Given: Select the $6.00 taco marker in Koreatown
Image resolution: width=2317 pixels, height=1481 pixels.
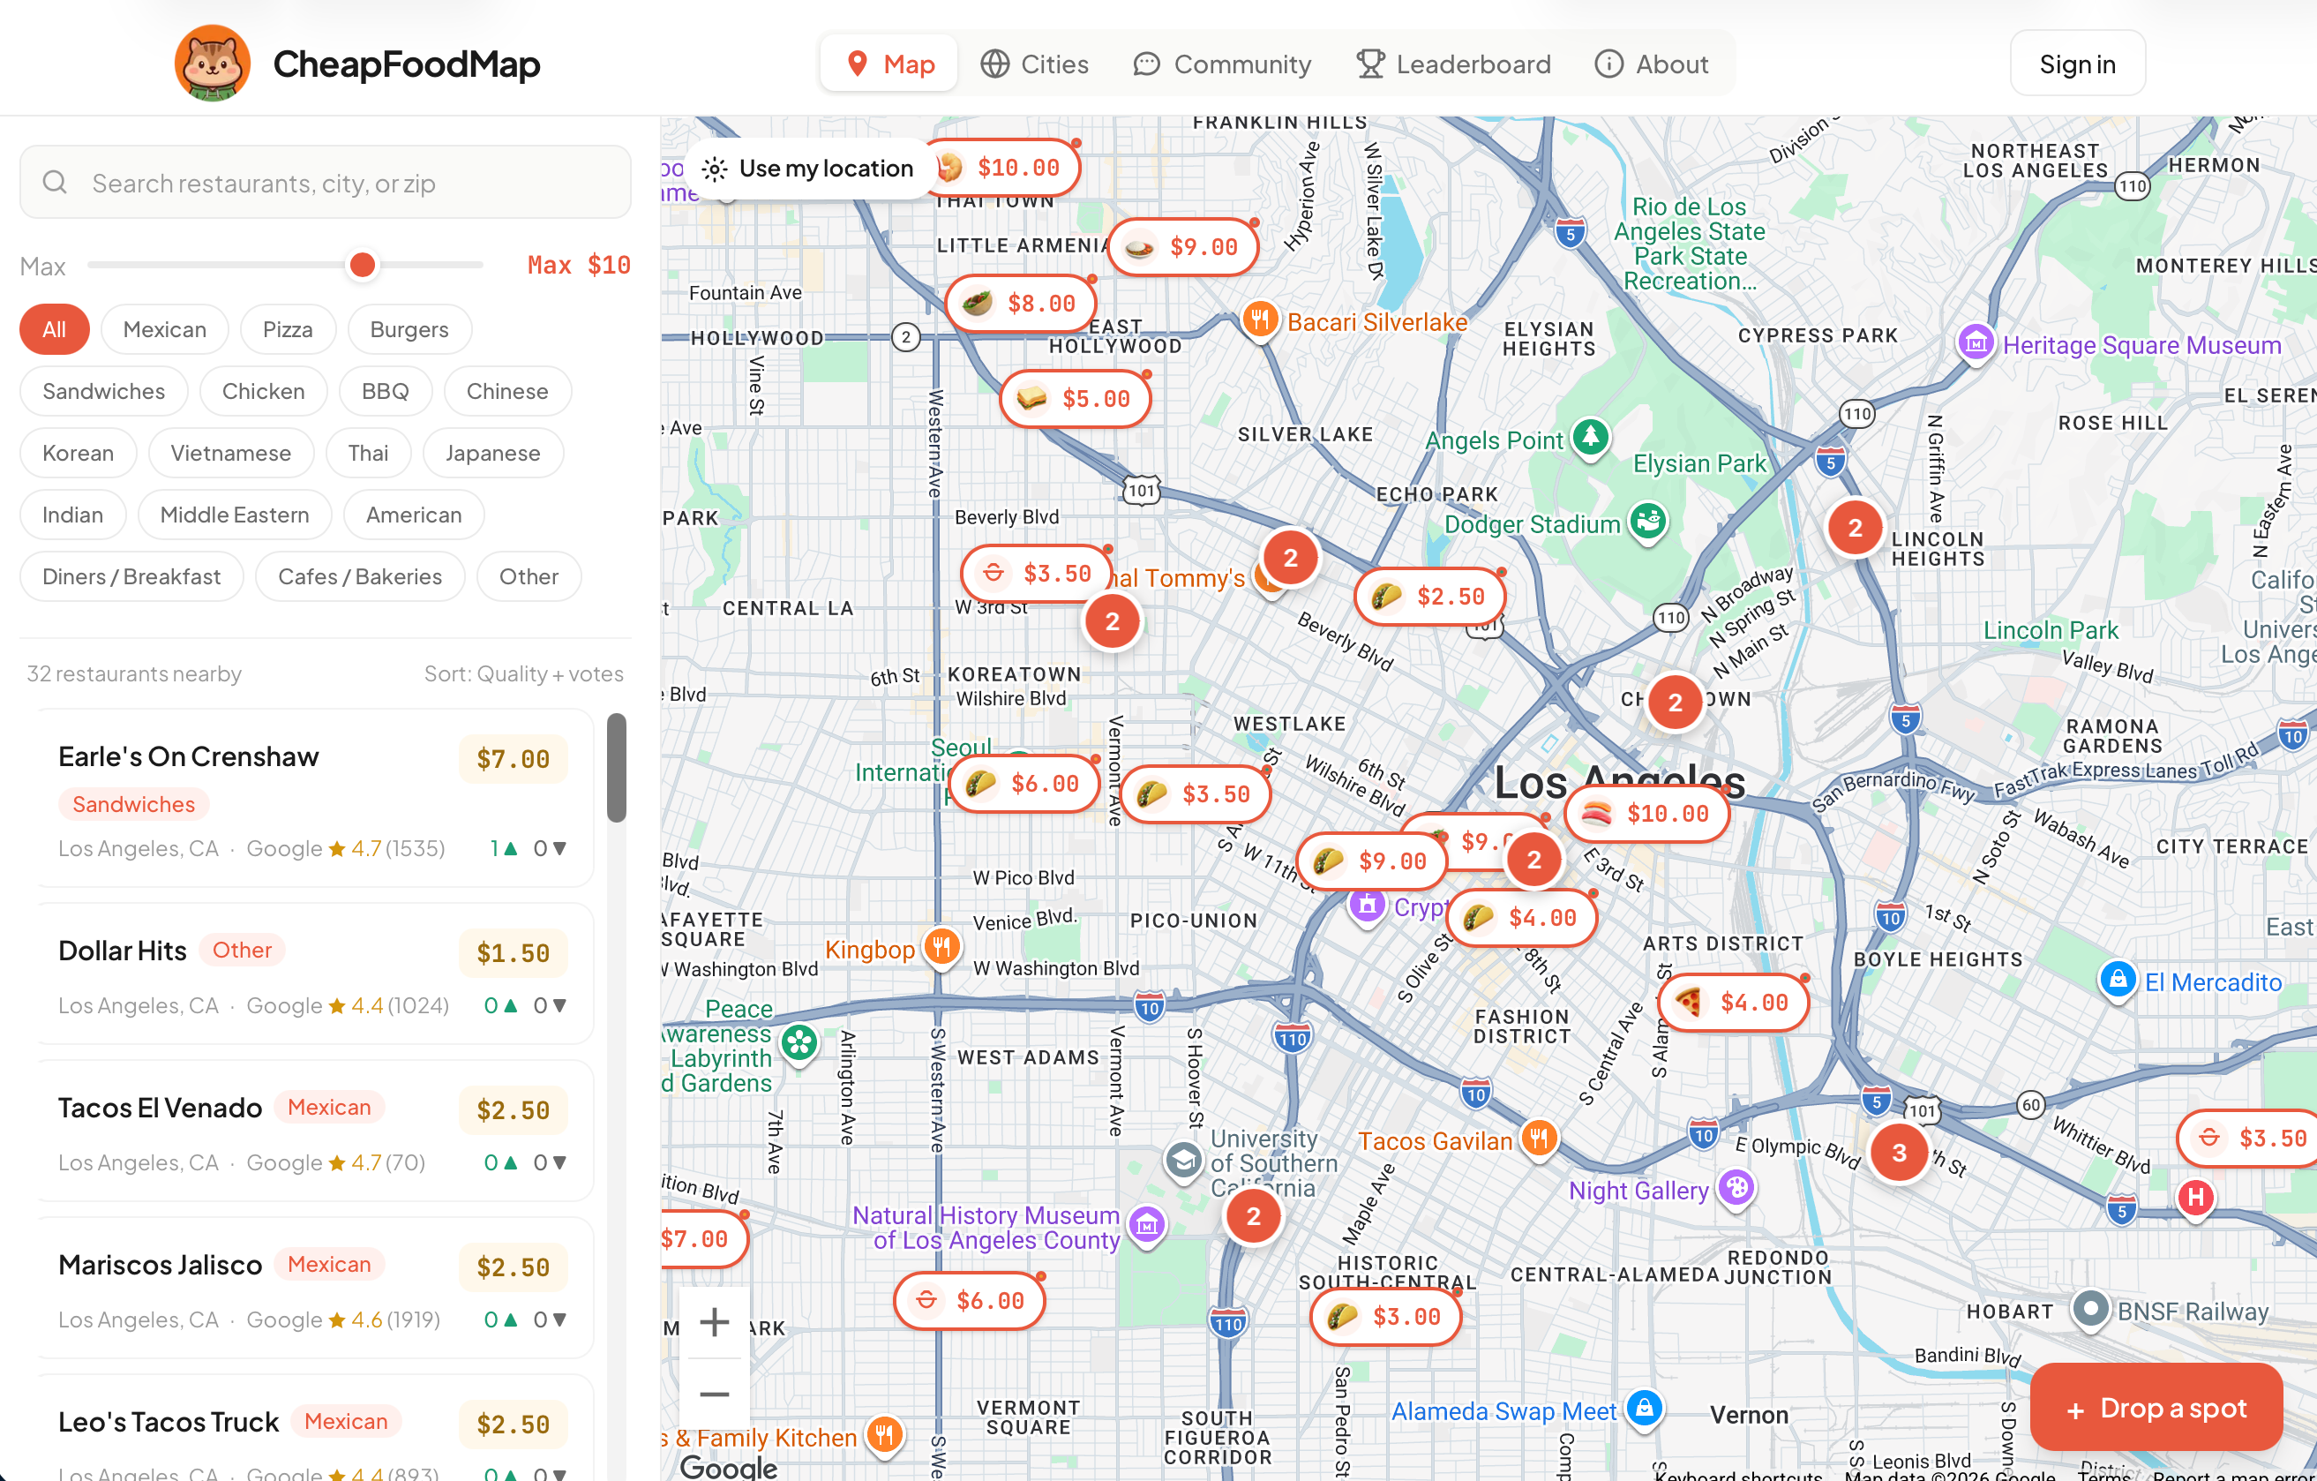Looking at the screenshot, I should coord(1024,784).
